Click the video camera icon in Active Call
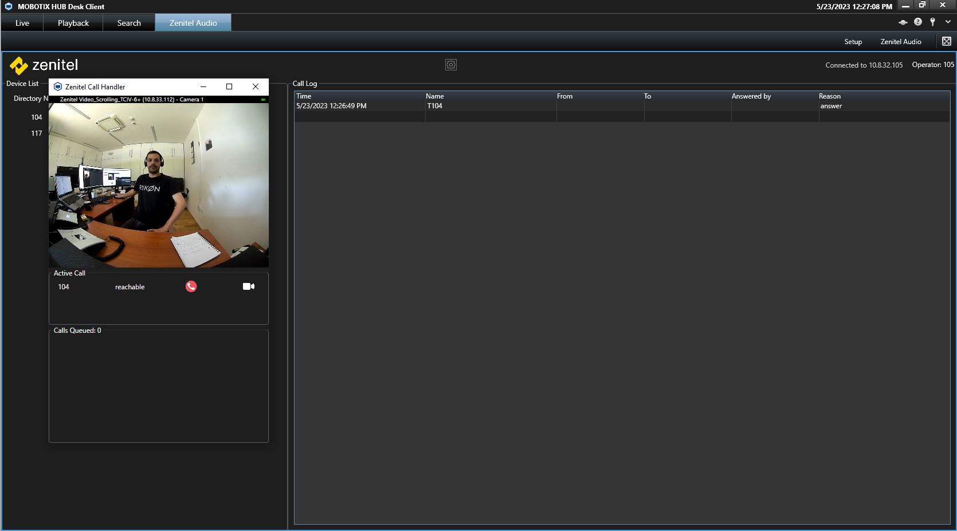Image resolution: width=957 pixels, height=531 pixels. [x=248, y=286]
